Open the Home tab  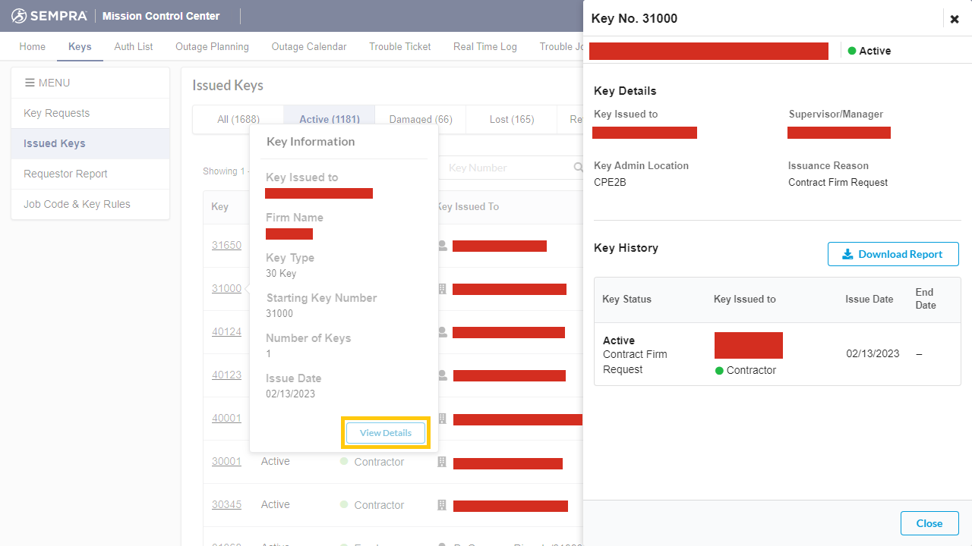[33, 46]
